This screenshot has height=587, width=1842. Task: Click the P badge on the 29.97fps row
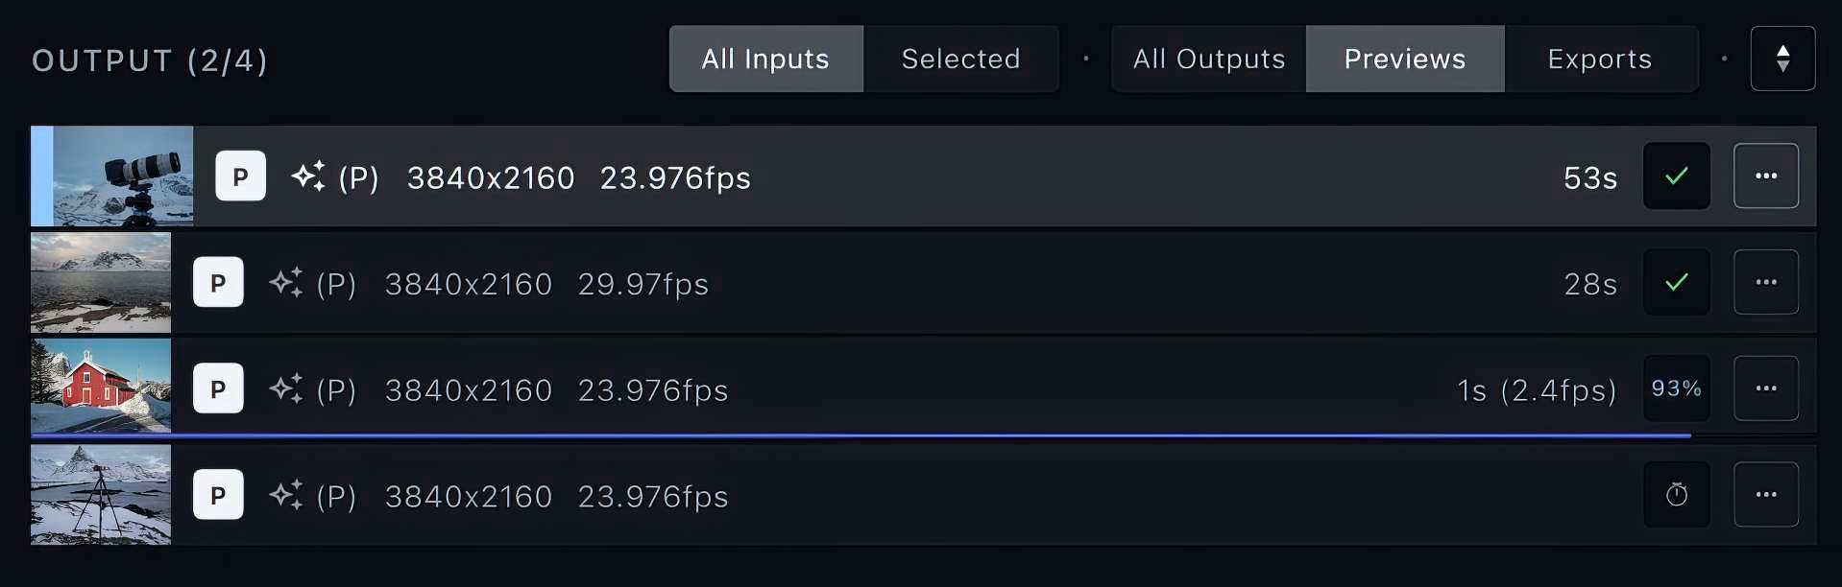click(x=218, y=282)
